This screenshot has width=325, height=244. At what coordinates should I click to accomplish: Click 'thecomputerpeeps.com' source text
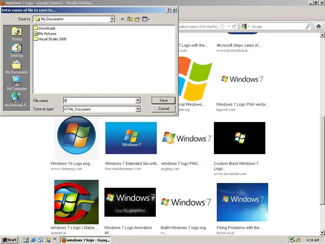[x=123, y=169]
